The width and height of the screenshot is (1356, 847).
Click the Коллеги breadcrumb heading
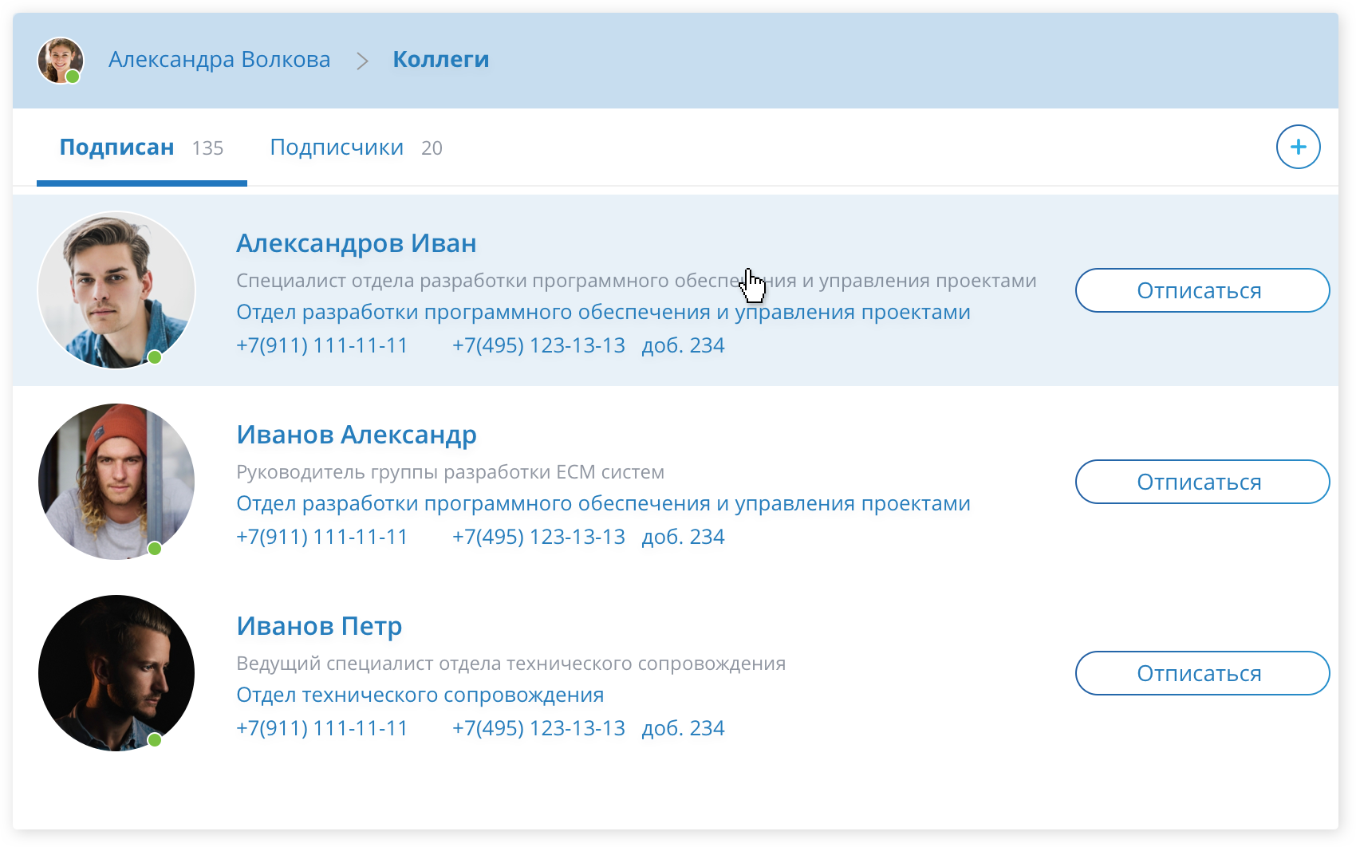coord(441,59)
